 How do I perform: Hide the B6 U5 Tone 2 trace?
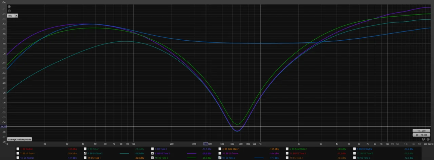[x=85, y=153]
